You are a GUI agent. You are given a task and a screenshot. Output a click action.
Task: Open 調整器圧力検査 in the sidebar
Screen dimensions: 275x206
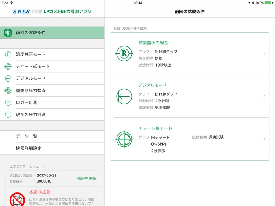52,90
